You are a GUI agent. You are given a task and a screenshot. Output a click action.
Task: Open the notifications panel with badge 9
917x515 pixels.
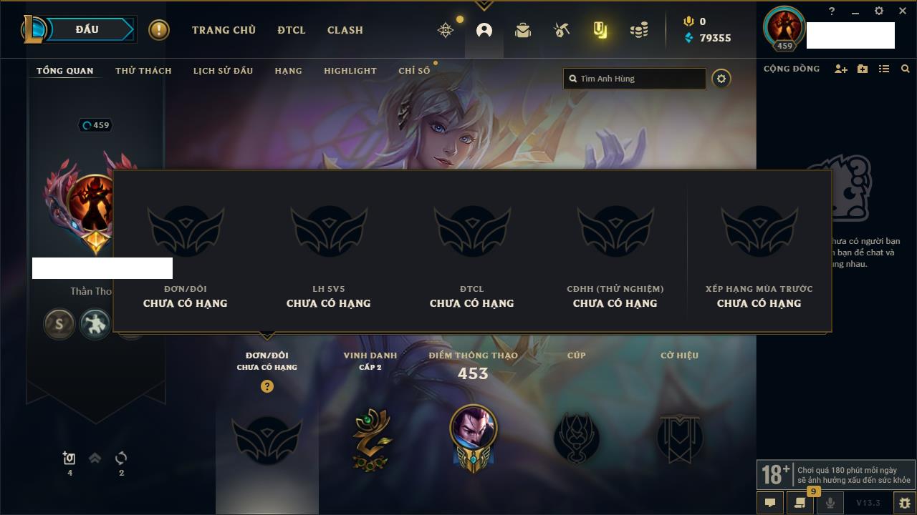click(x=800, y=502)
